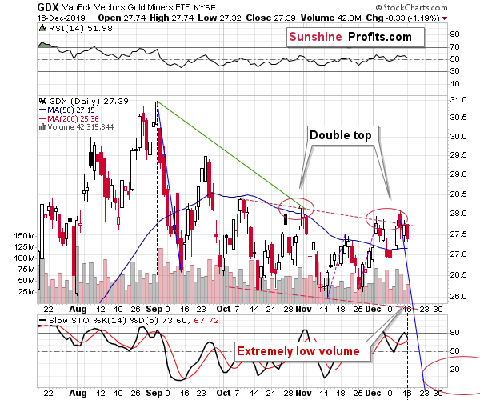Viewport: 480px width, 400px height.
Task: Click the red MA(200) line swatch
Action: click(42, 118)
